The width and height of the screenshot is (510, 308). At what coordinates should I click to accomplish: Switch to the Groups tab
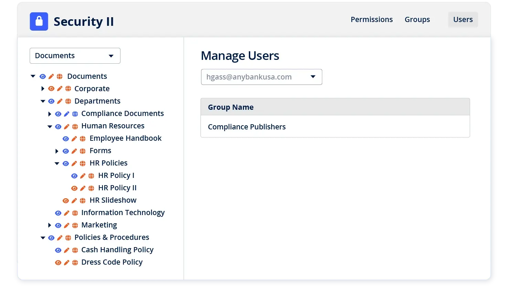tap(417, 19)
